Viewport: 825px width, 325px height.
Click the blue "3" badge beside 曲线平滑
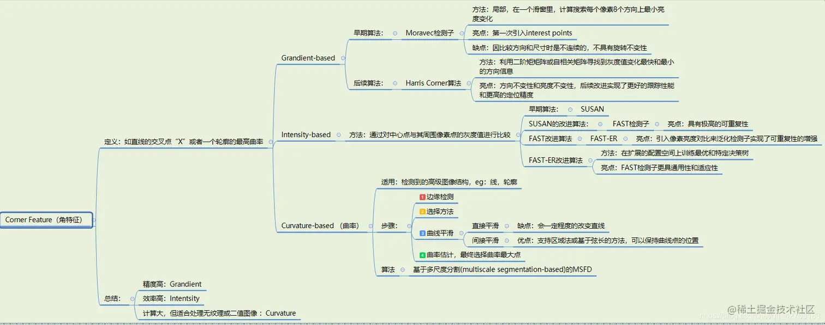coord(422,233)
